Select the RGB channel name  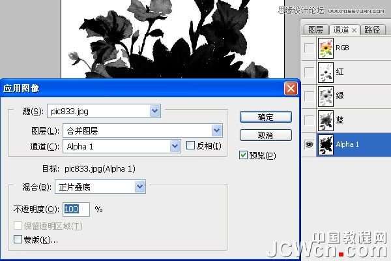(x=342, y=48)
